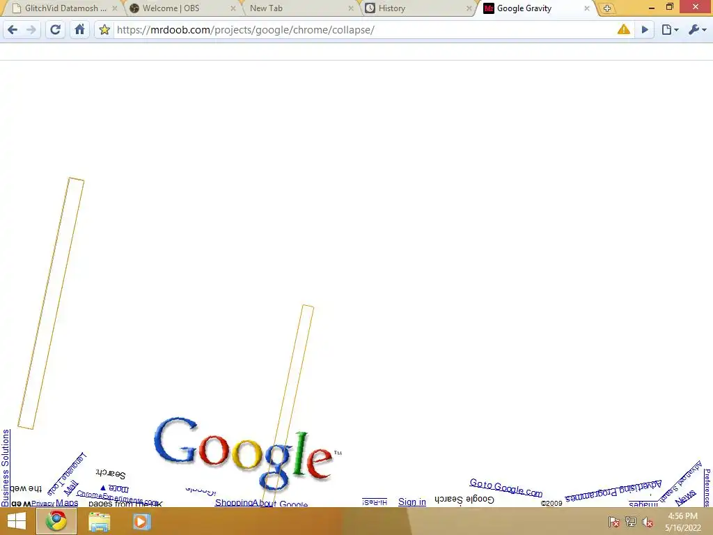Close the Welcome | OBS tab

click(233, 8)
